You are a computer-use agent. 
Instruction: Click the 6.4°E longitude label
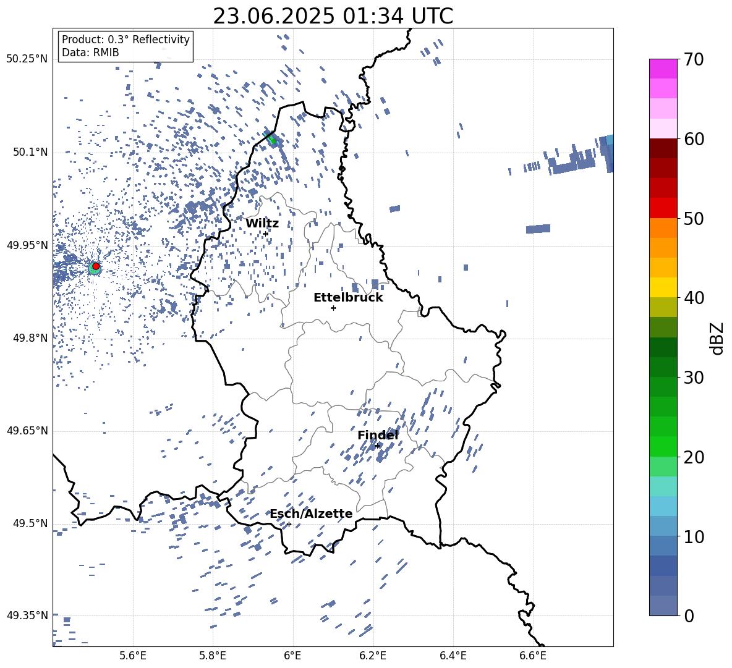coord(453,656)
